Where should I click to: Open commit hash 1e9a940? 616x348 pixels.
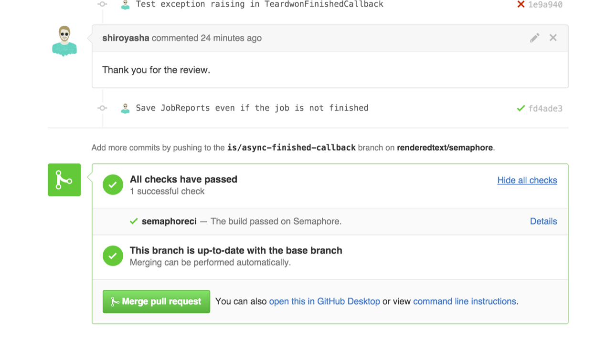click(x=545, y=5)
